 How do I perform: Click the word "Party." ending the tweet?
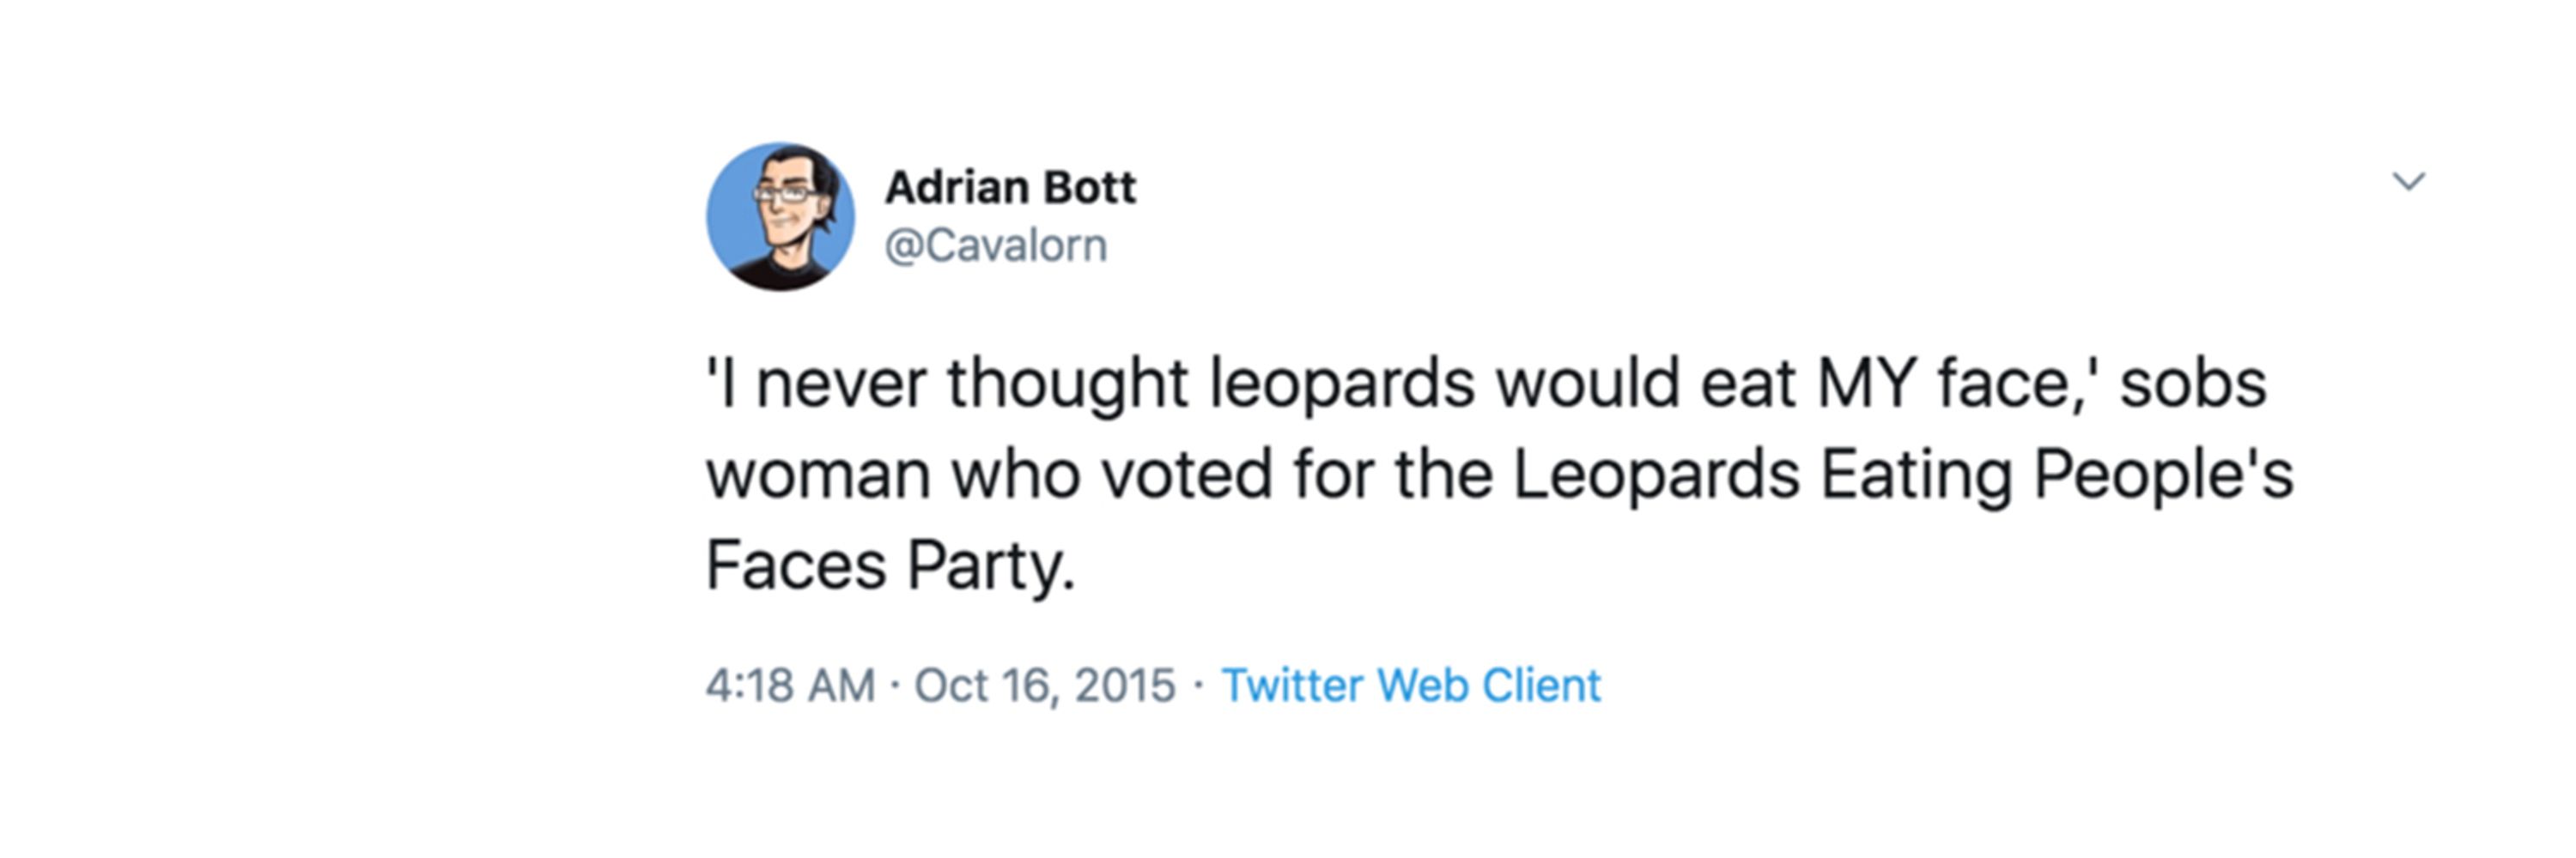tap(991, 567)
